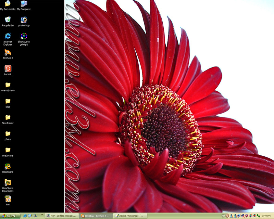The height and width of the screenshot is (219, 274).
Task: Click the first Messenger tray icon
Action: click(x=232, y=216)
